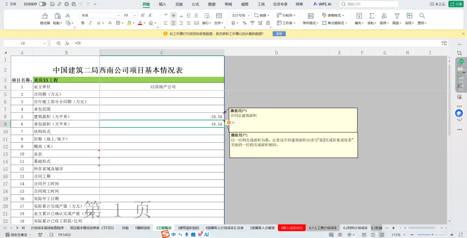Click the wrap text (换行) icon

click(x=207, y=16)
